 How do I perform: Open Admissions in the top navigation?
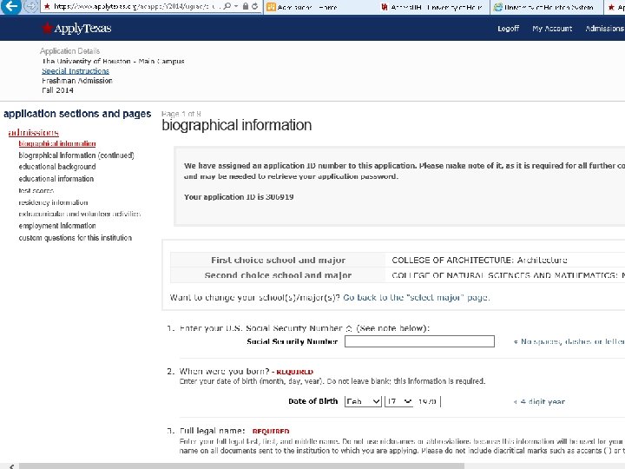pyautogui.click(x=605, y=29)
